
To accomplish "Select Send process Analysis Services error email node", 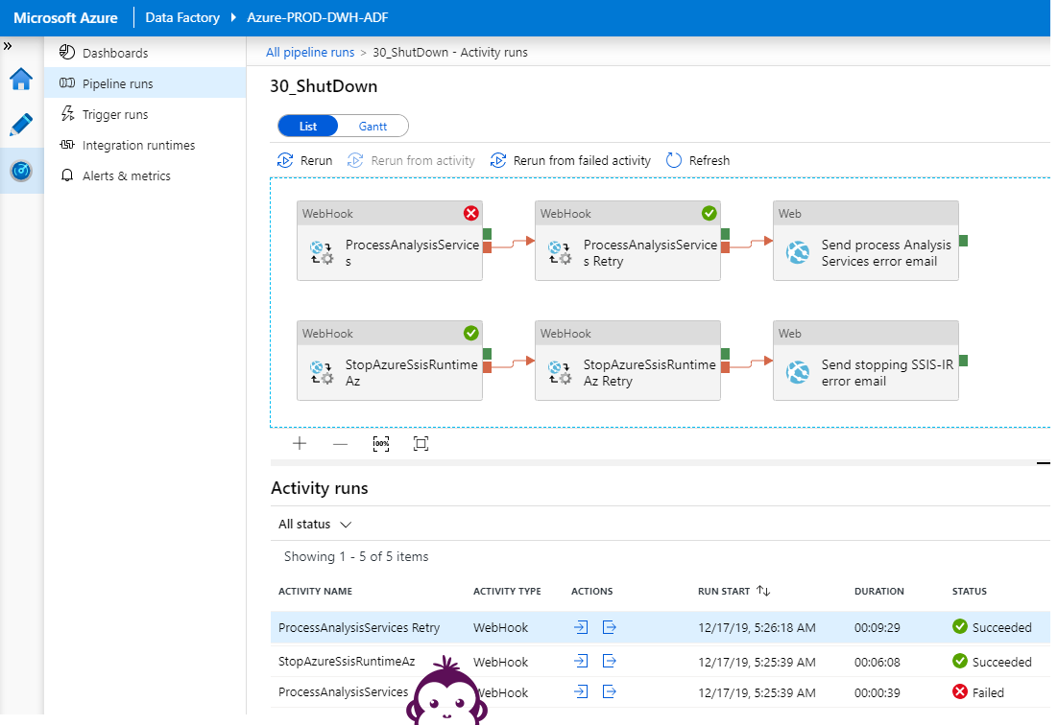I will tap(866, 241).
